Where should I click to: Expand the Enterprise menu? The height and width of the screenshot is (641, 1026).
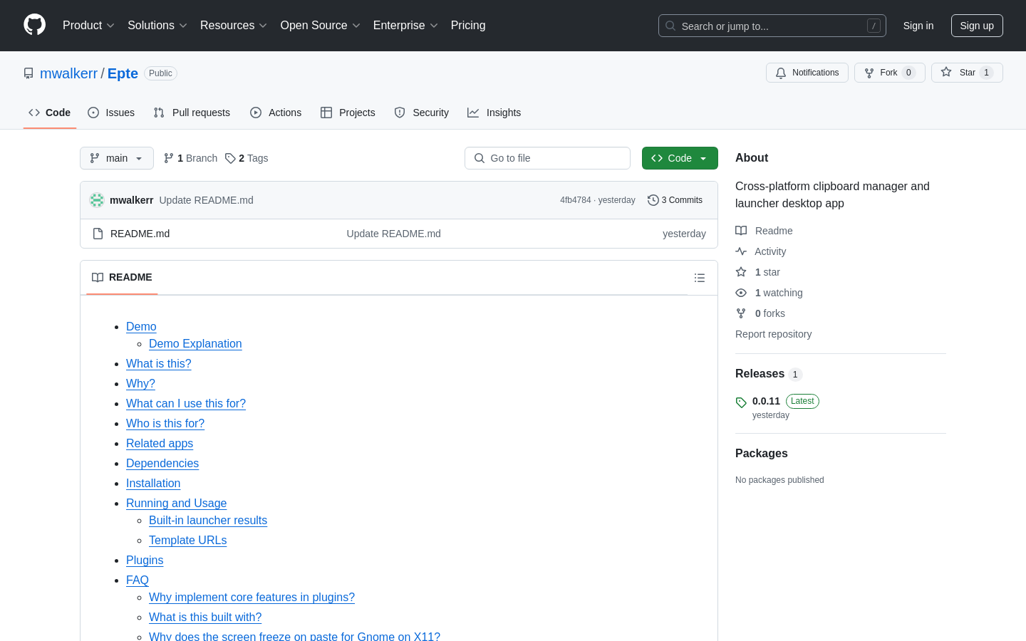coord(405,26)
